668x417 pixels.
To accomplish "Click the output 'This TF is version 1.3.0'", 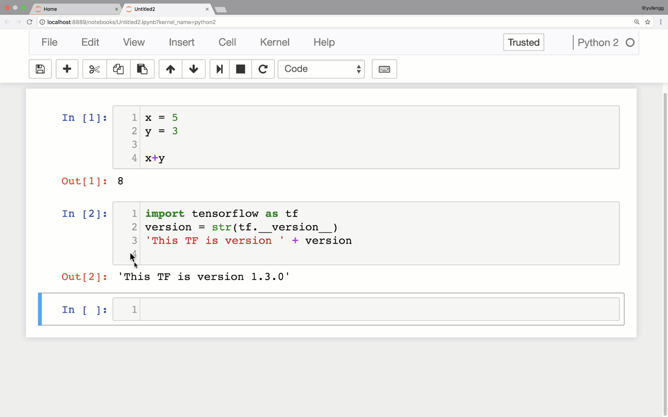I will coord(204,277).
